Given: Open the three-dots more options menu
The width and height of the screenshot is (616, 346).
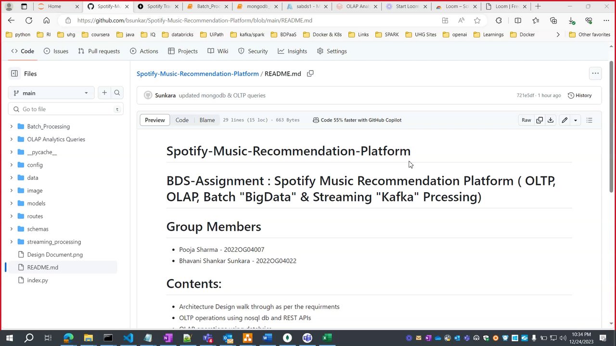Looking at the screenshot, I should click(x=595, y=74).
